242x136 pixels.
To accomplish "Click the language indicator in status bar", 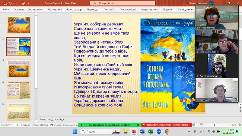I will pyautogui.click(x=34, y=125).
